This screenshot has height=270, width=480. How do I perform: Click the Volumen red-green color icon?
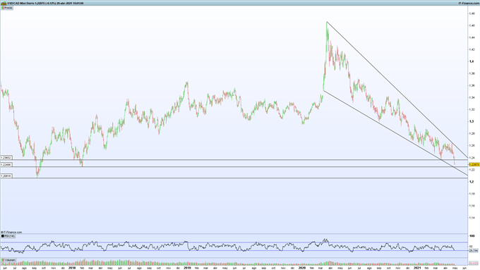pyautogui.click(x=2, y=260)
